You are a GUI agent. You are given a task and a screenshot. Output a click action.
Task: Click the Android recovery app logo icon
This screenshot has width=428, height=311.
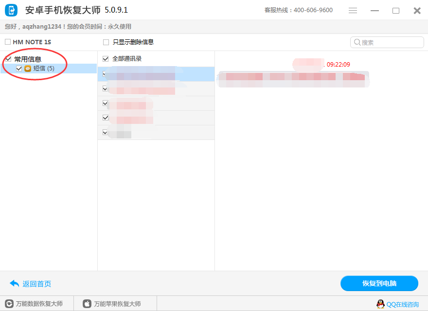(11, 10)
